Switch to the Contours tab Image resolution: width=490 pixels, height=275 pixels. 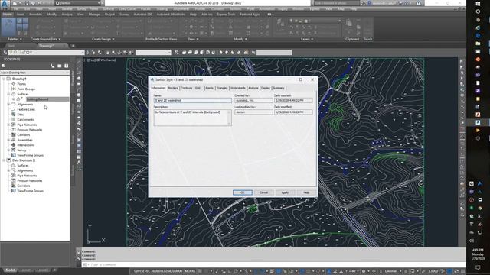click(186, 89)
